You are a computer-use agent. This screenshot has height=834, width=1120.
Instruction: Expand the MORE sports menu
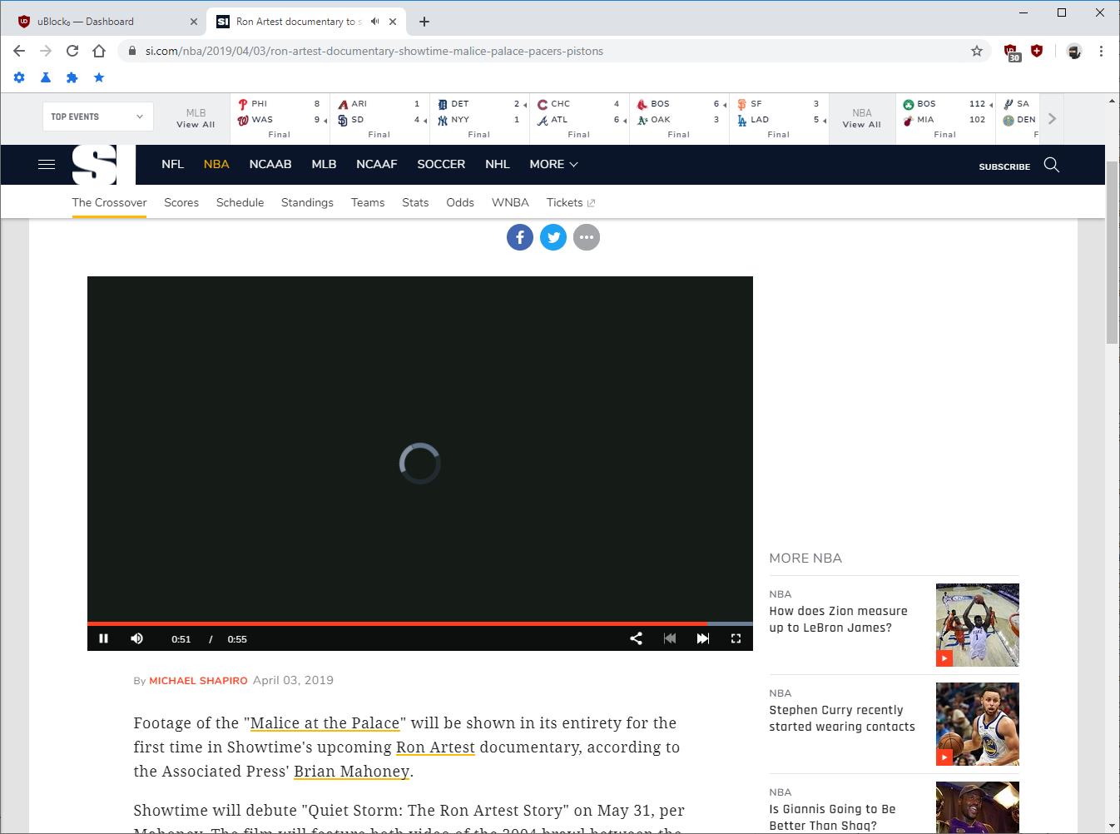[552, 164]
